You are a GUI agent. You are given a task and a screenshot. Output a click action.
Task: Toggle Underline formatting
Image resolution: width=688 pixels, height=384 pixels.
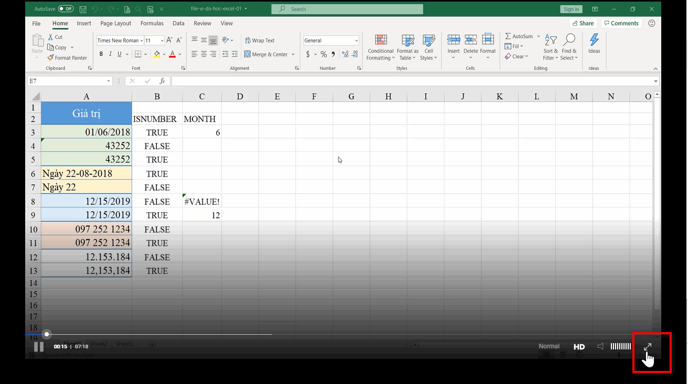pyautogui.click(x=120, y=54)
